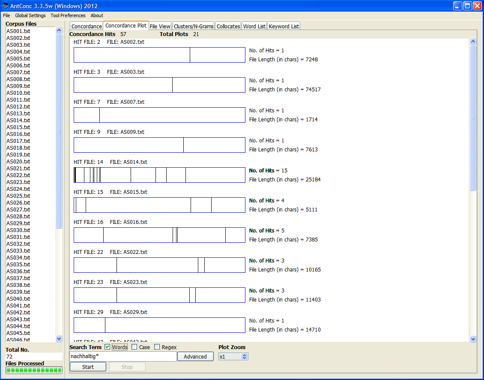
Task: Click the AS014.txt concordance plot bar
Action: pyautogui.click(x=159, y=175)
